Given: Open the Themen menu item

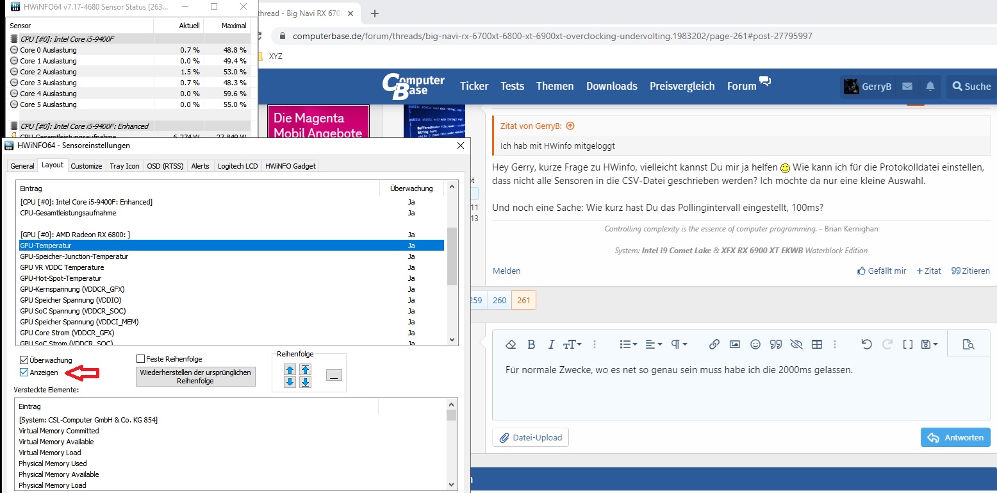Looking at the screenshot, I should [555, 86].
